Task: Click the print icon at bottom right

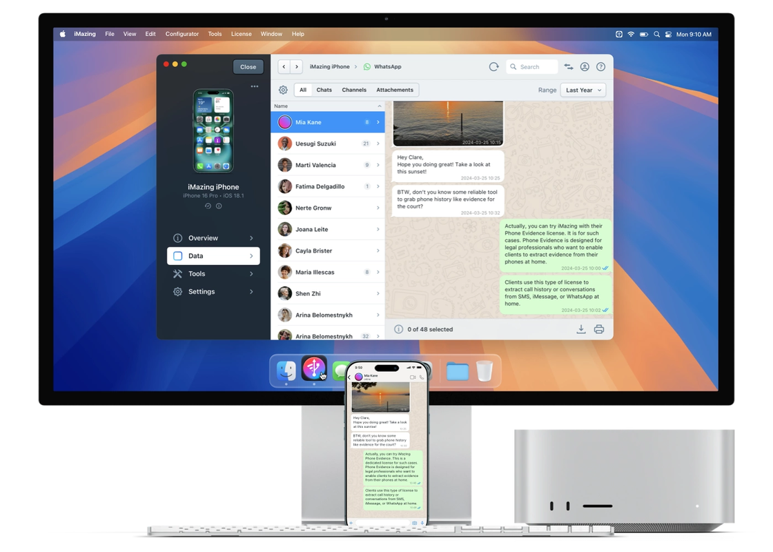Action: coord(599,329)
